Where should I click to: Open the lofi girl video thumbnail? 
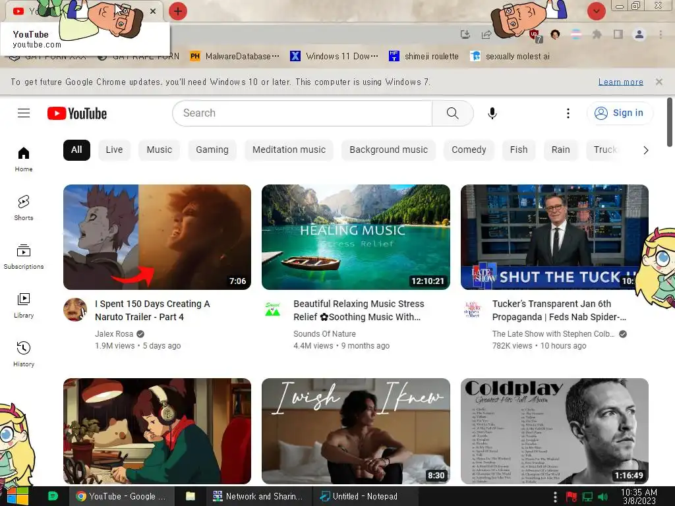pyautogui.click(x=157, y=431)
